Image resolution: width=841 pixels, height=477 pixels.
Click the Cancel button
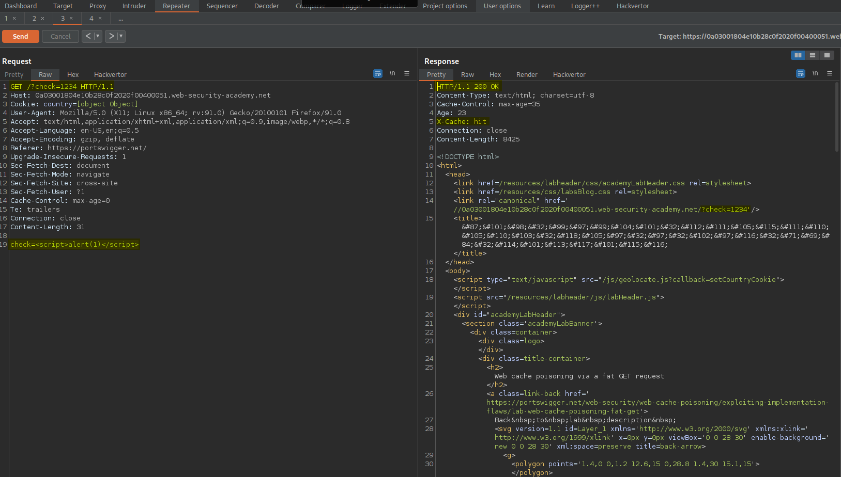(x=60, y=36)
